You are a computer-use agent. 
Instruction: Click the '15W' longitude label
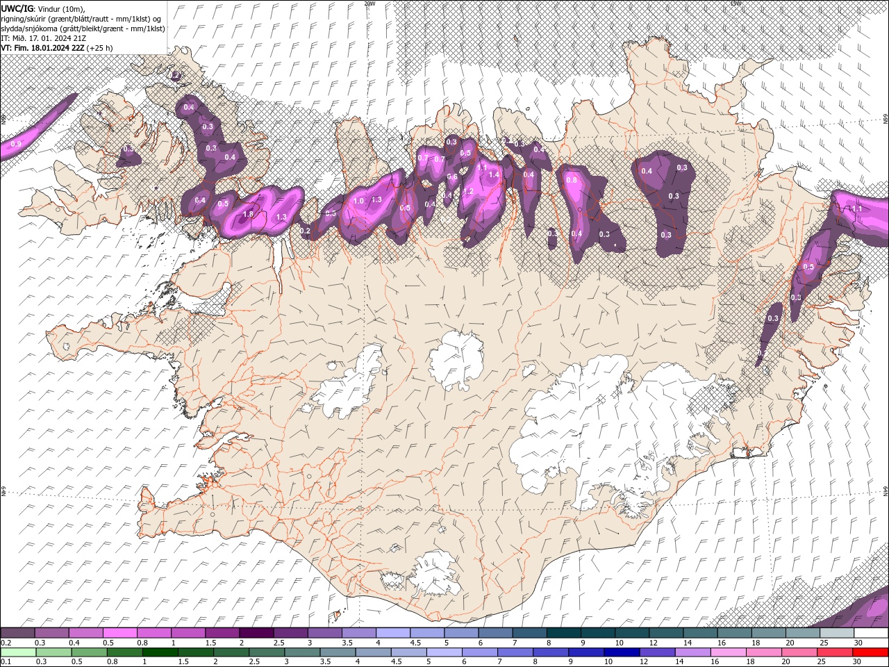(x=736, y=3)
